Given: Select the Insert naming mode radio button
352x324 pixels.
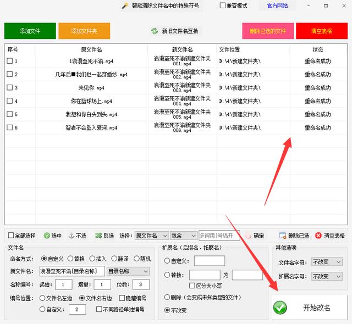Looking at the screenshot, I should coord(92,259).
